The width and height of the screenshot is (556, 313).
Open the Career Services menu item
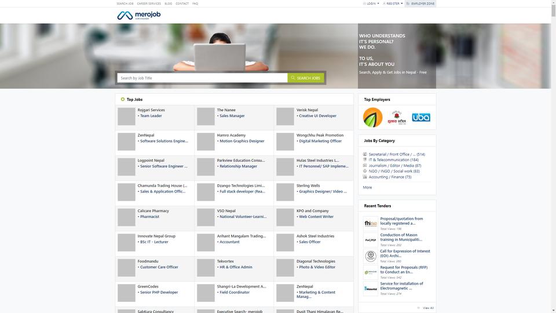[x=149, y=3]
